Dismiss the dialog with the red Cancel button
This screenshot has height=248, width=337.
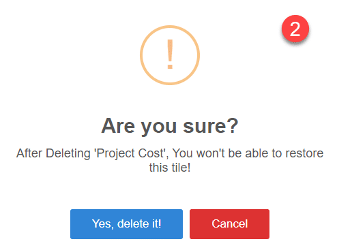coord(229,224)
